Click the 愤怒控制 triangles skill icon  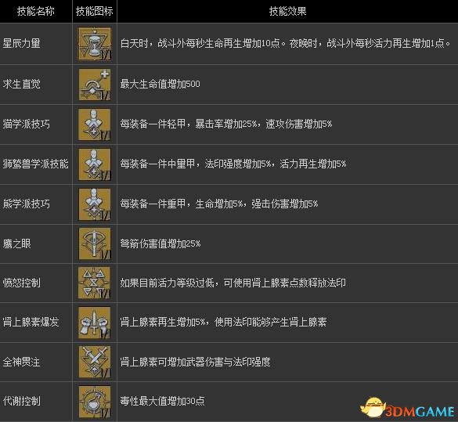[x=95, y=283]
